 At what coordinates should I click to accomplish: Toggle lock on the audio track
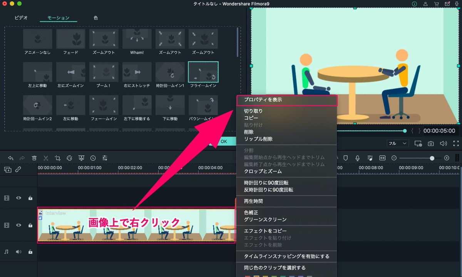(x=30, y=252)
